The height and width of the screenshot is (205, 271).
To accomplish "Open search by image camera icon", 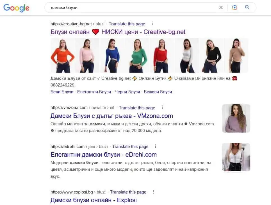I will click(234, 7).
